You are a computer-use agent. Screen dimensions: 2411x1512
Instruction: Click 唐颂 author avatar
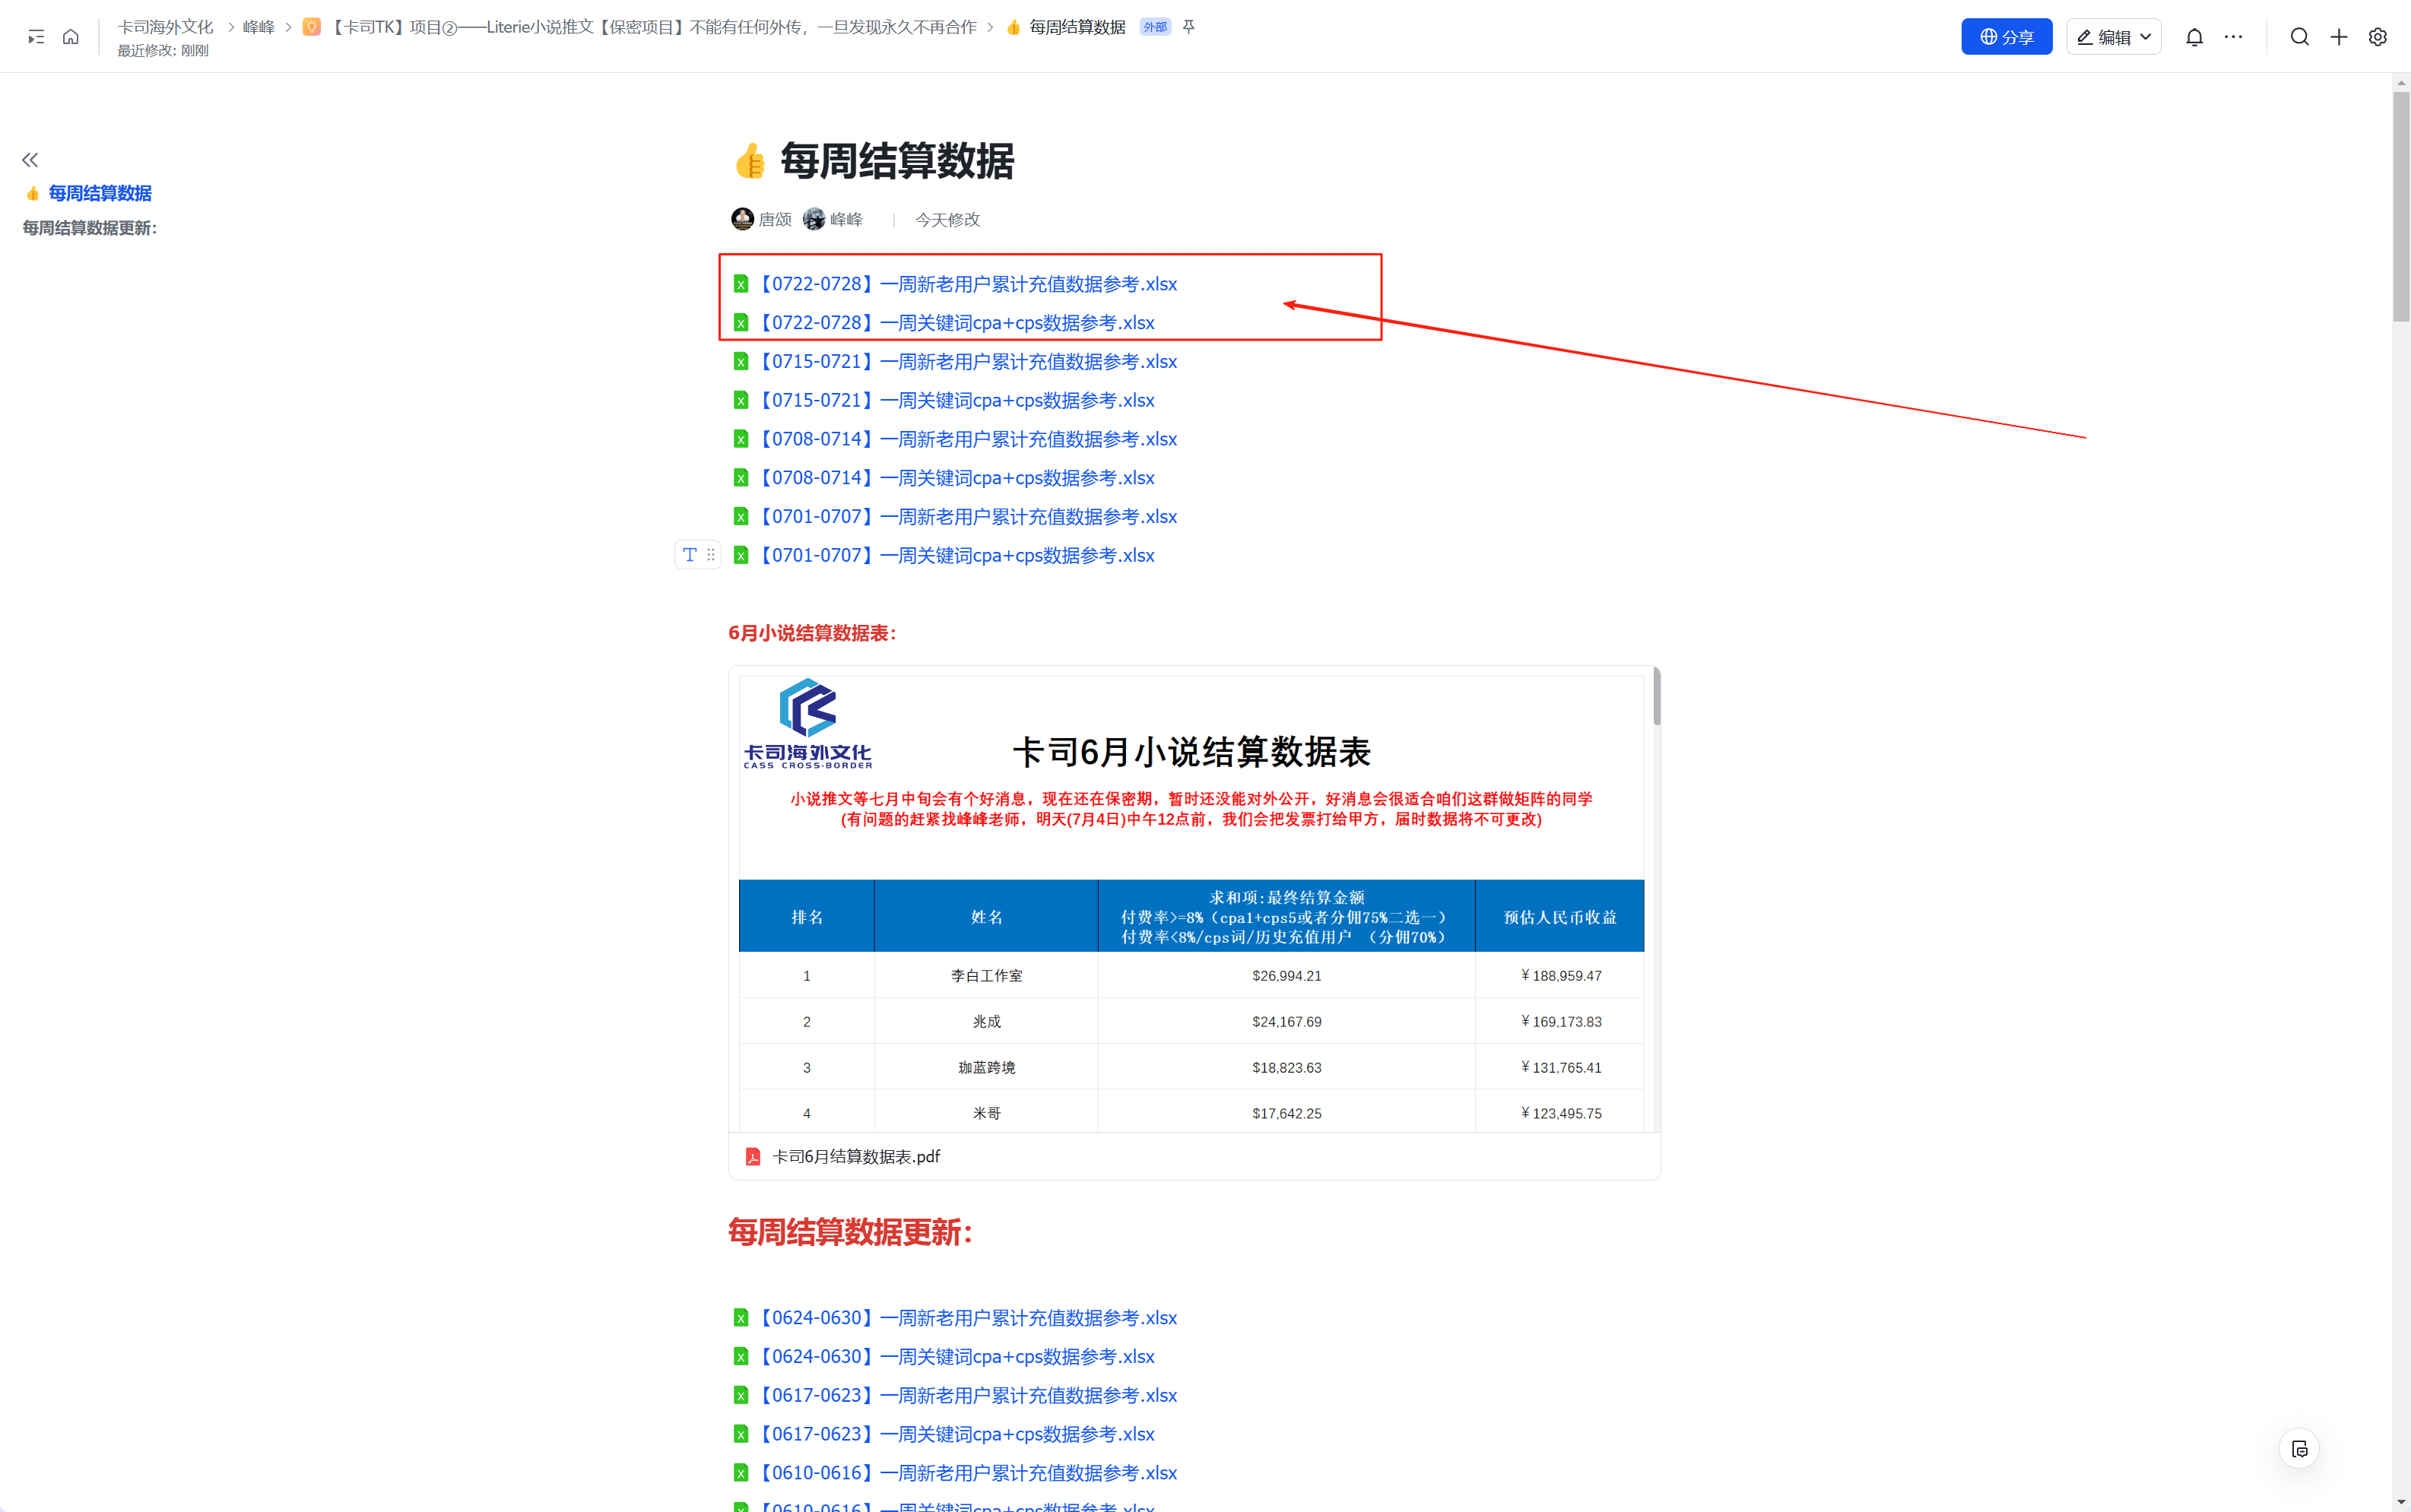742,219
